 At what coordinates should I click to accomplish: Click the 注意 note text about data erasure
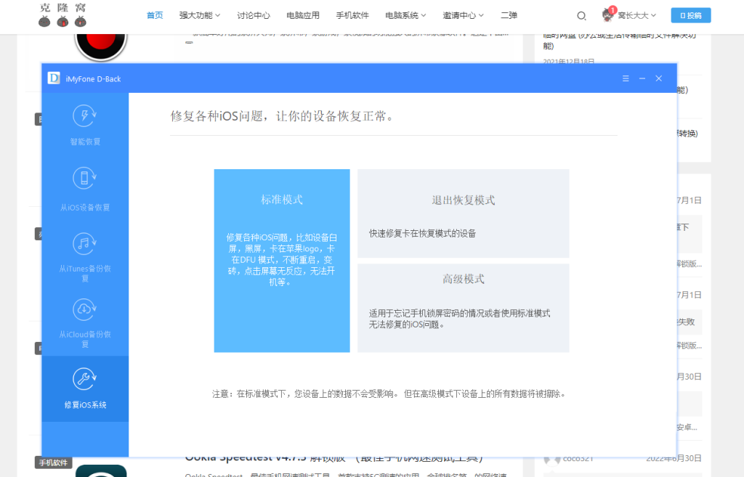tap(389, 394)
